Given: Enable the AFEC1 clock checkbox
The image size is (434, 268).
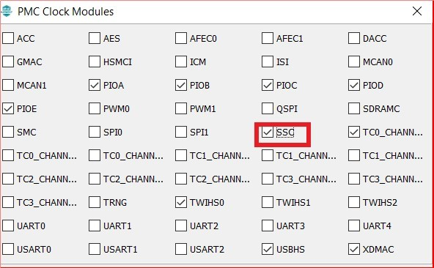Looking at the screenshot, I should click(268, 38).
